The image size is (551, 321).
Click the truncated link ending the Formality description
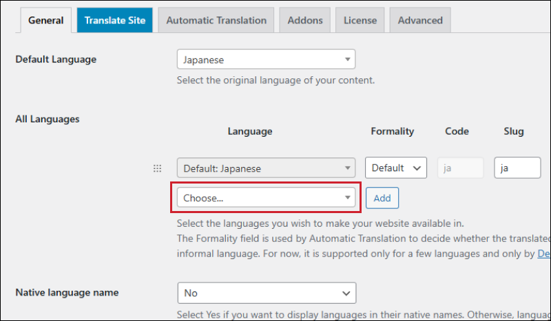543,254
